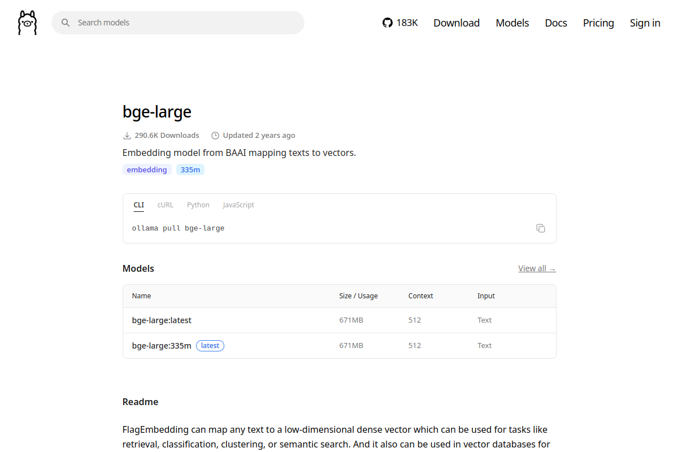Click the Ollama llama logo

coord(27,23)
